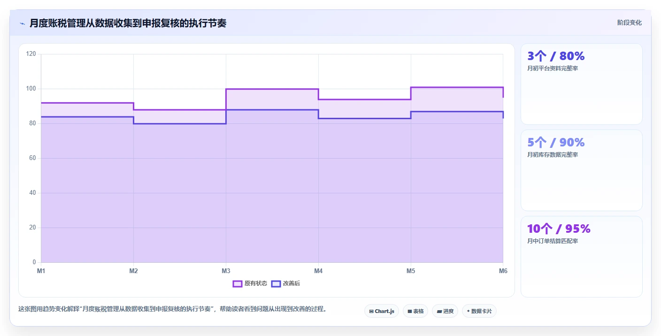661x336 pixels.
Task: Click the M4 axis label
Action: [x=318, y=271]
